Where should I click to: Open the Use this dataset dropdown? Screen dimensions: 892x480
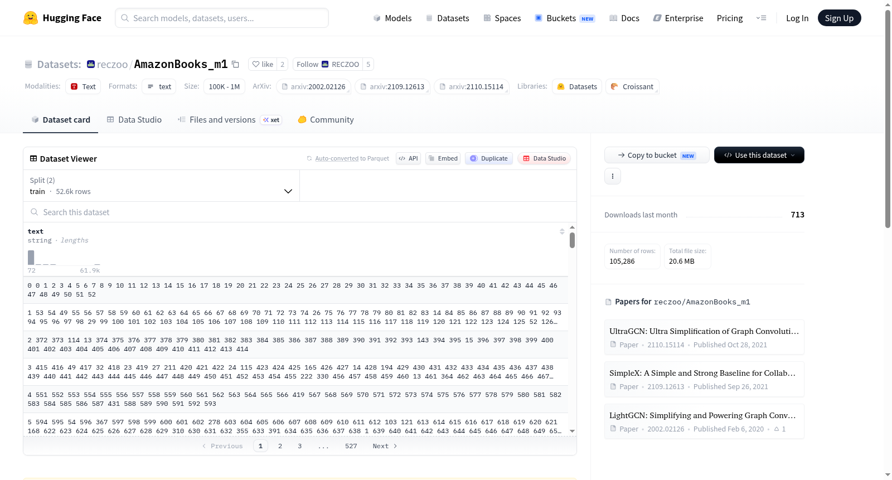759,155
